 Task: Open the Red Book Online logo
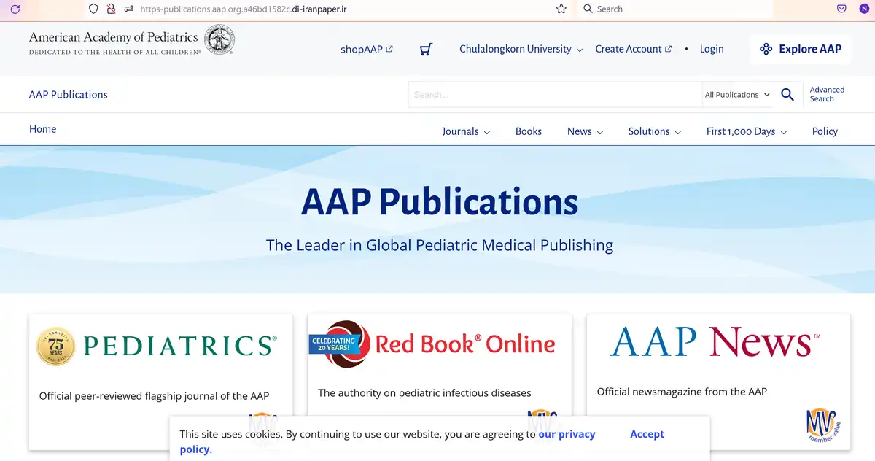(x=465, y=344)
